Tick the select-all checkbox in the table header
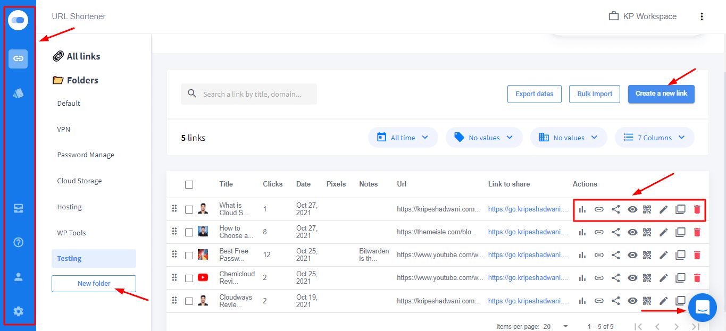This screenshot has height=331, width=726. click(x=189, y=184)
